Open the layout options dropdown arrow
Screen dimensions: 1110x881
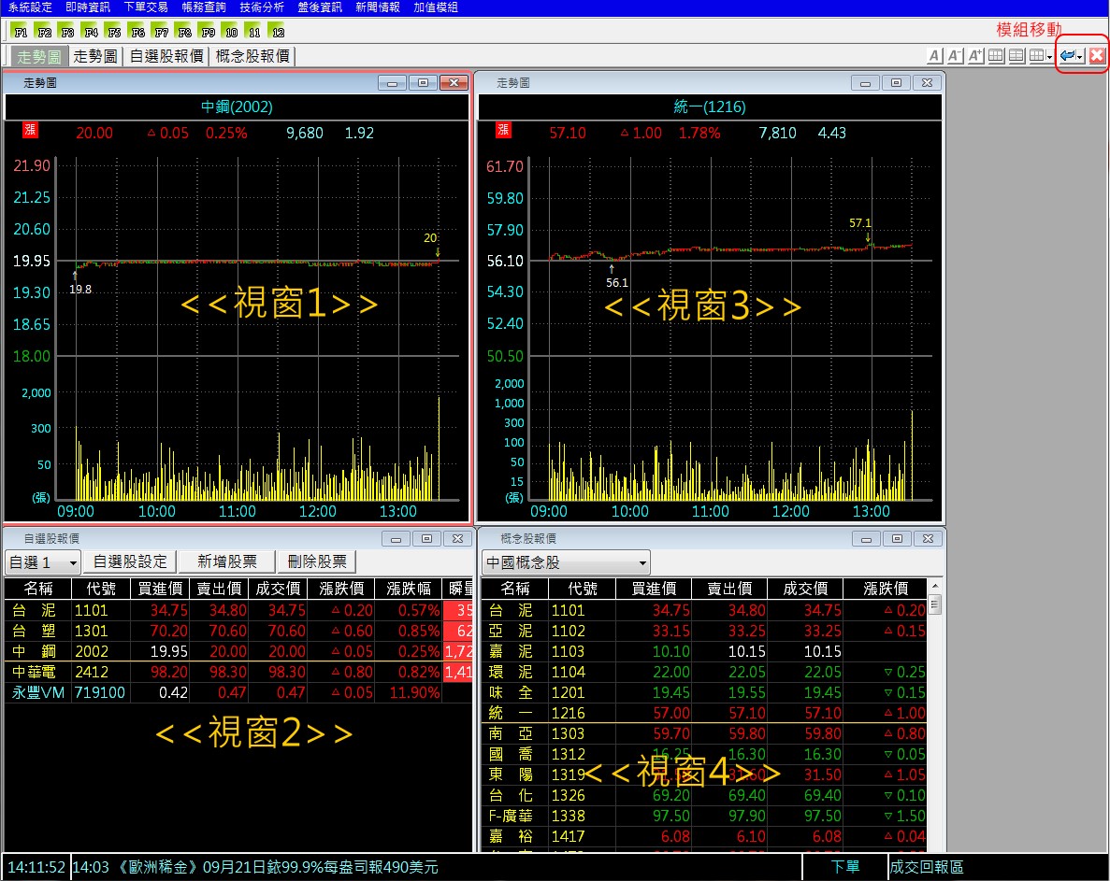point(1047,55)
